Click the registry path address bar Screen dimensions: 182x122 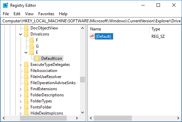click(x=91, y=21)
